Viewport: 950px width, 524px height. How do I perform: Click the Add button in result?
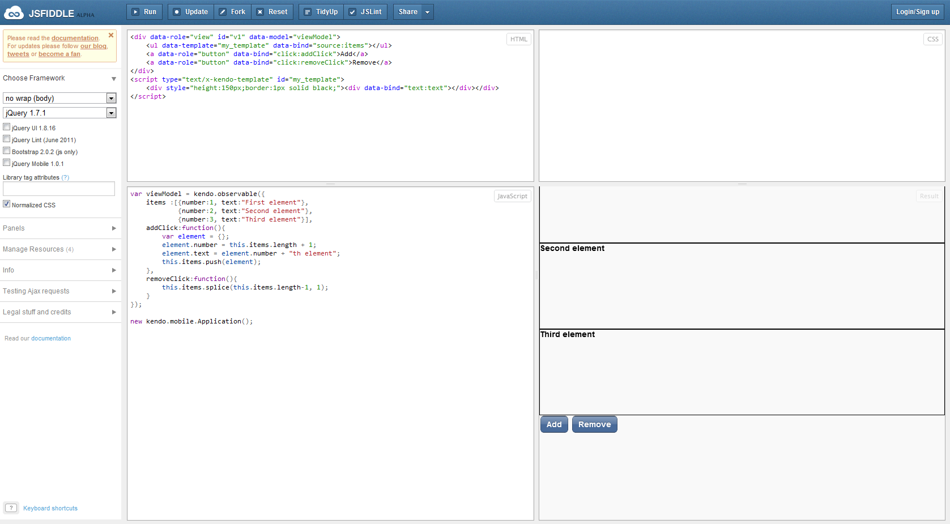coord(554,424)
